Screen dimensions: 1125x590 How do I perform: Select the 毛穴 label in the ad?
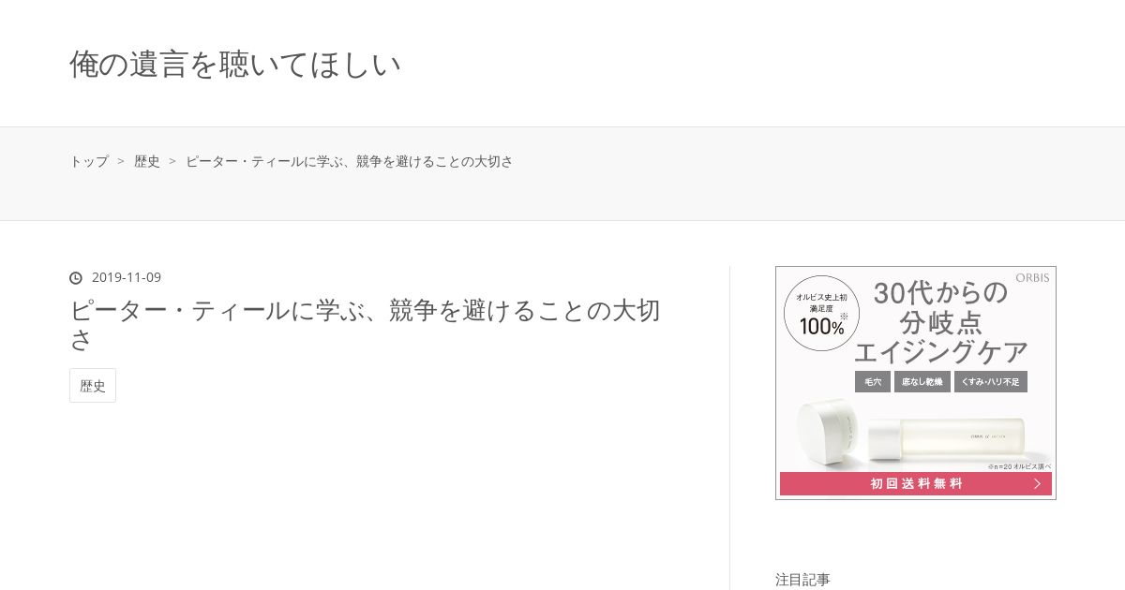pos(873,382)
